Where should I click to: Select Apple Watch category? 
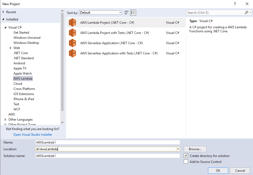[x=23, y=73]
